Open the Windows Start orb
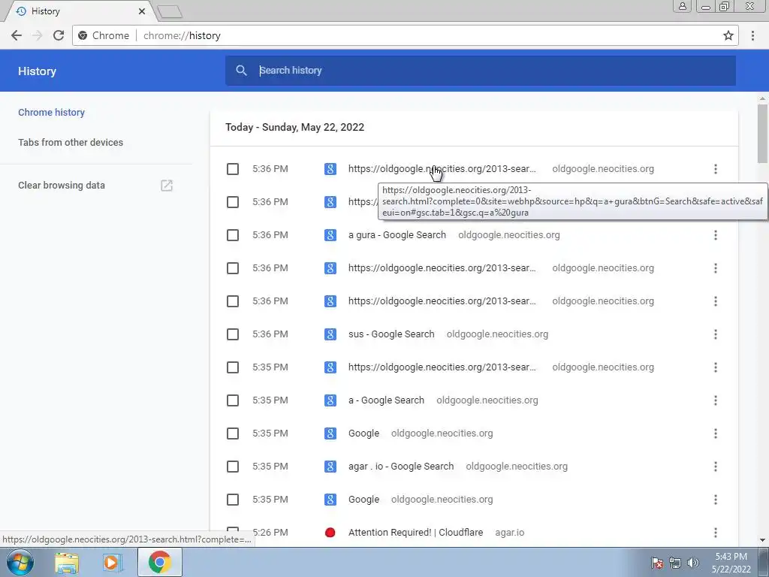Viewport: 769px width, 577px height. tap(20, 562)
